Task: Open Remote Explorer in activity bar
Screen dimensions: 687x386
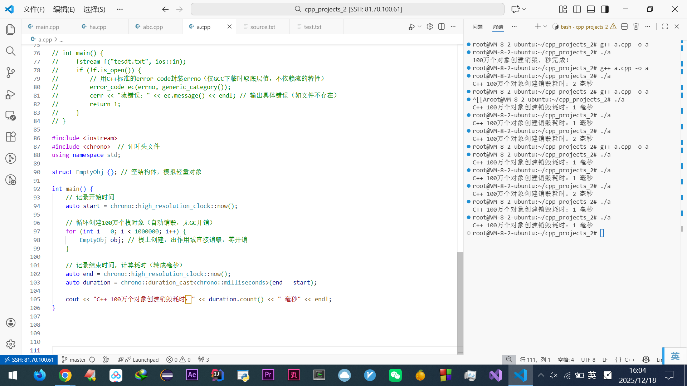Action: [x=11, y=115]
